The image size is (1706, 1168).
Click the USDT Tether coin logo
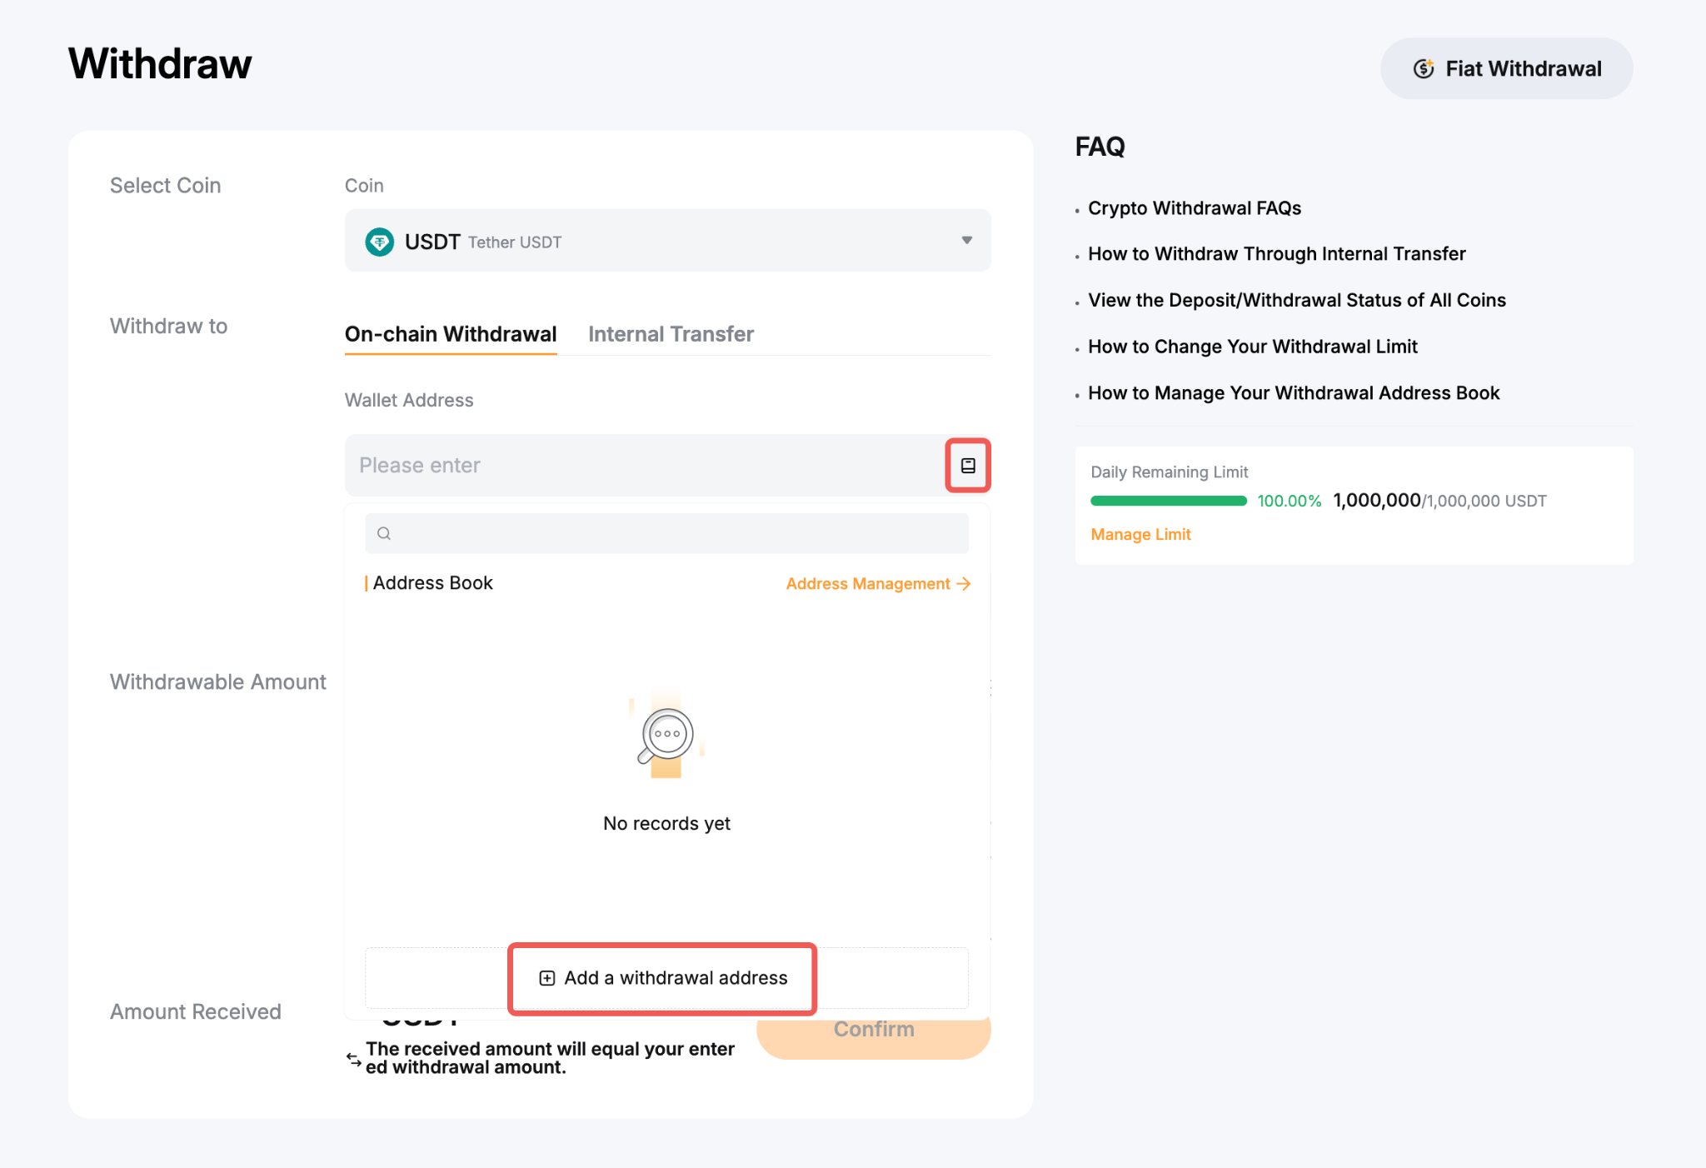pos(380,242)
